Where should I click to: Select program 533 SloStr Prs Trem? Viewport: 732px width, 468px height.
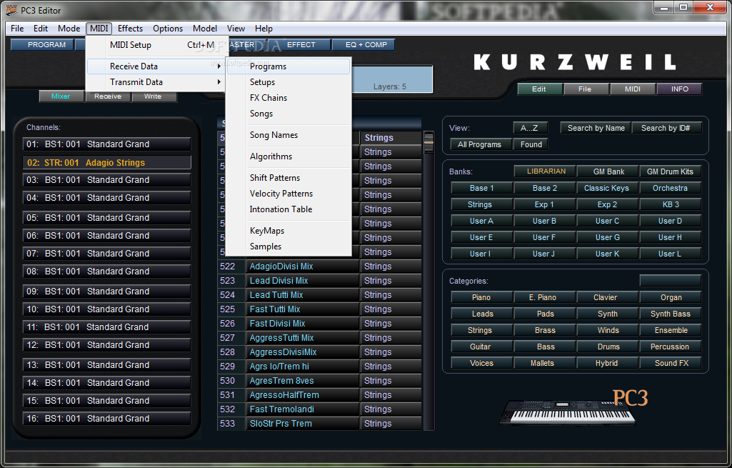pos(303,424)
